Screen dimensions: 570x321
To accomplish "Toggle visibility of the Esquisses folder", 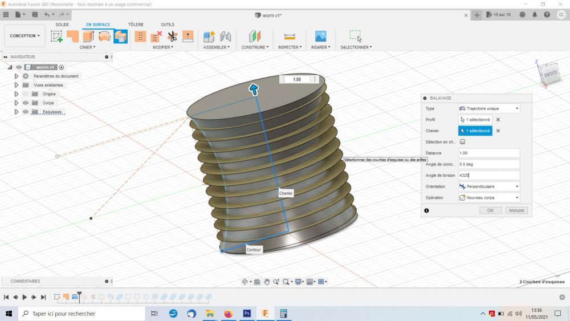I will pyautogui.click(x=25, y=112).
